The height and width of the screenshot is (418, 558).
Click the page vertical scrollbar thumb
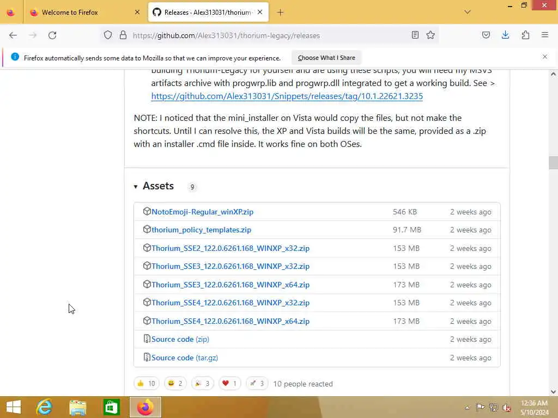(553, 163)
